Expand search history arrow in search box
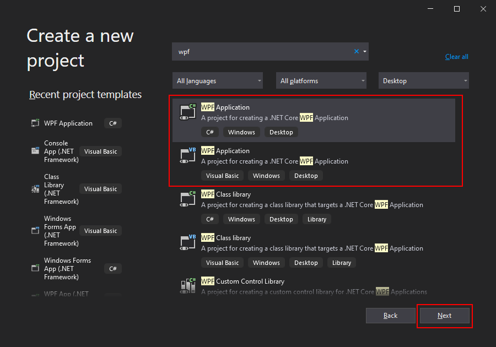Image resolution: width=496 pixels, height=347 pixels. click(x=365, y=52)
